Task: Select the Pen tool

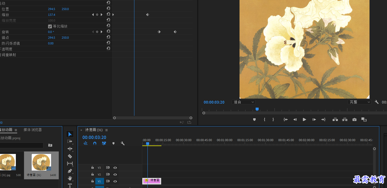Action: pos(70,171)
